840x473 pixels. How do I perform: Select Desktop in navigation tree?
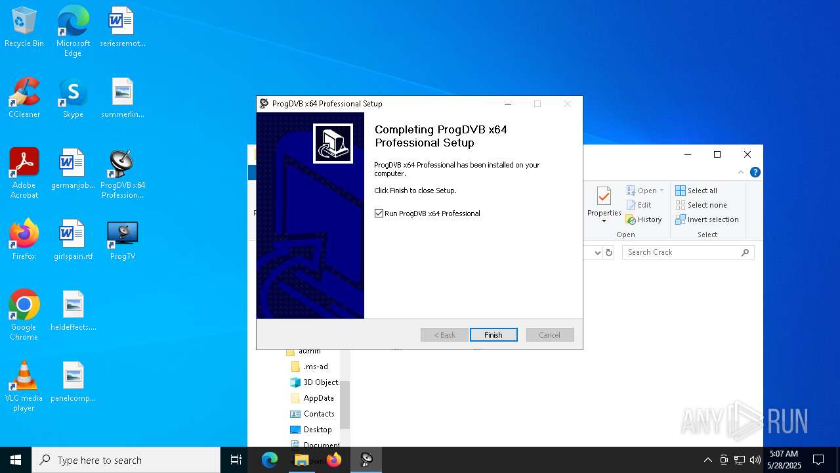pos(311,430)
